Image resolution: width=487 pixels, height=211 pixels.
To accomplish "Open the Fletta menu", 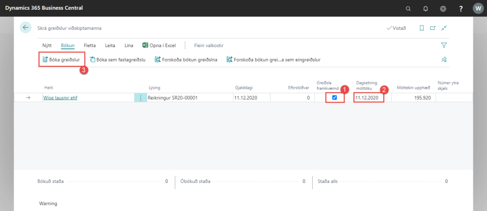I will click(90, 45).
